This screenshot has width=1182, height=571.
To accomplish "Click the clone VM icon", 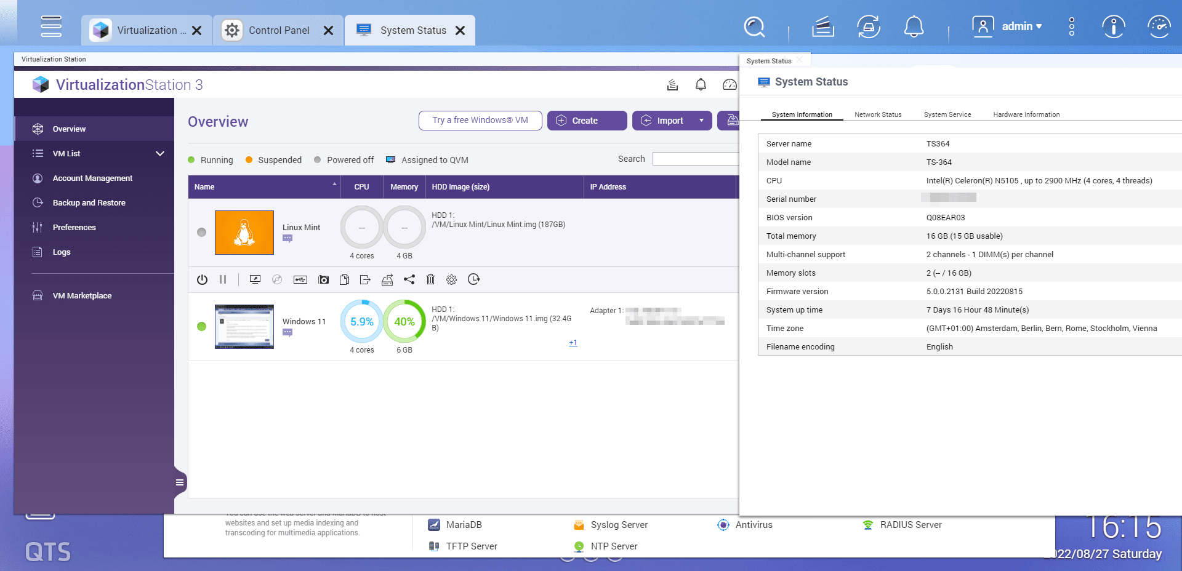I will tap(344, 279).
